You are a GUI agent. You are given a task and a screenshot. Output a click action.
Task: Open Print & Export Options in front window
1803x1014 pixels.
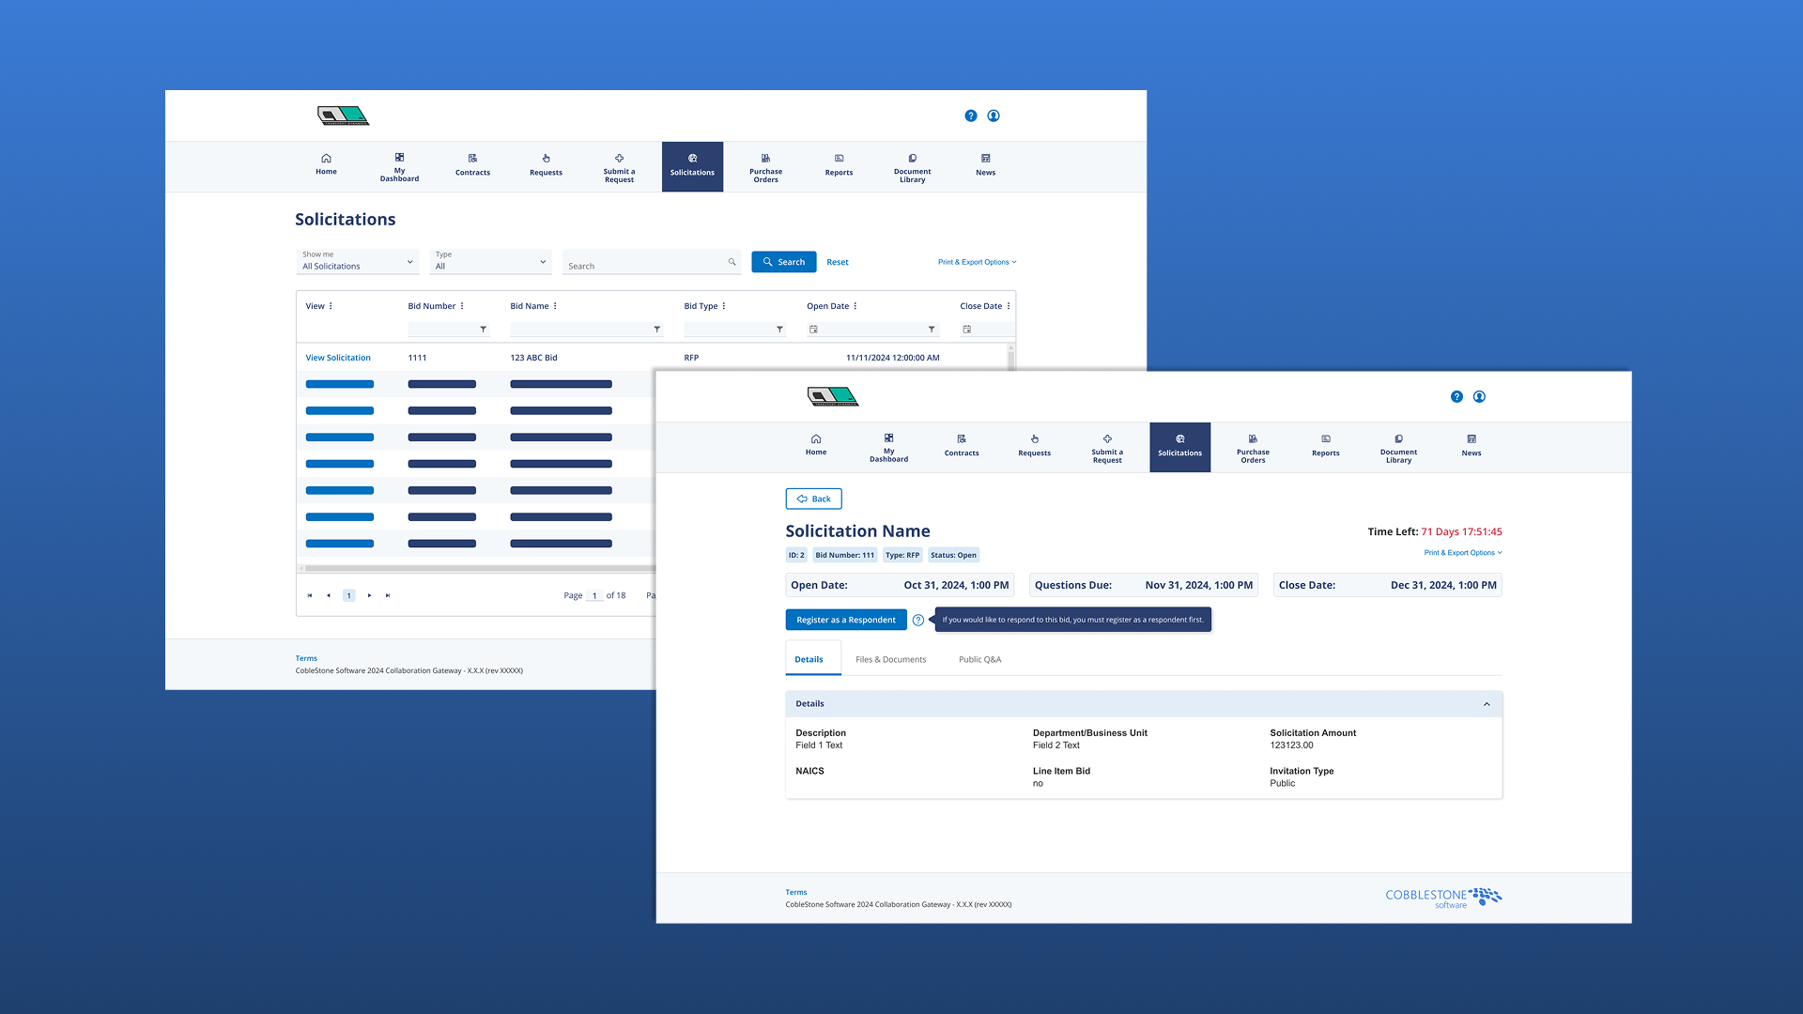point(1463,553)
